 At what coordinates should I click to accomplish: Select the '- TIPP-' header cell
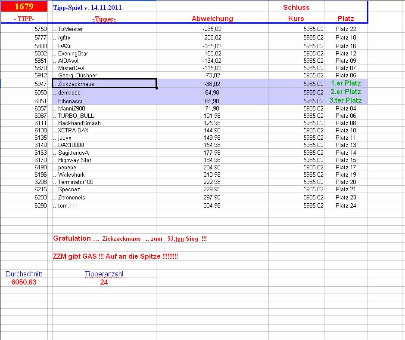pyautogui.click(x=24, y=18)
